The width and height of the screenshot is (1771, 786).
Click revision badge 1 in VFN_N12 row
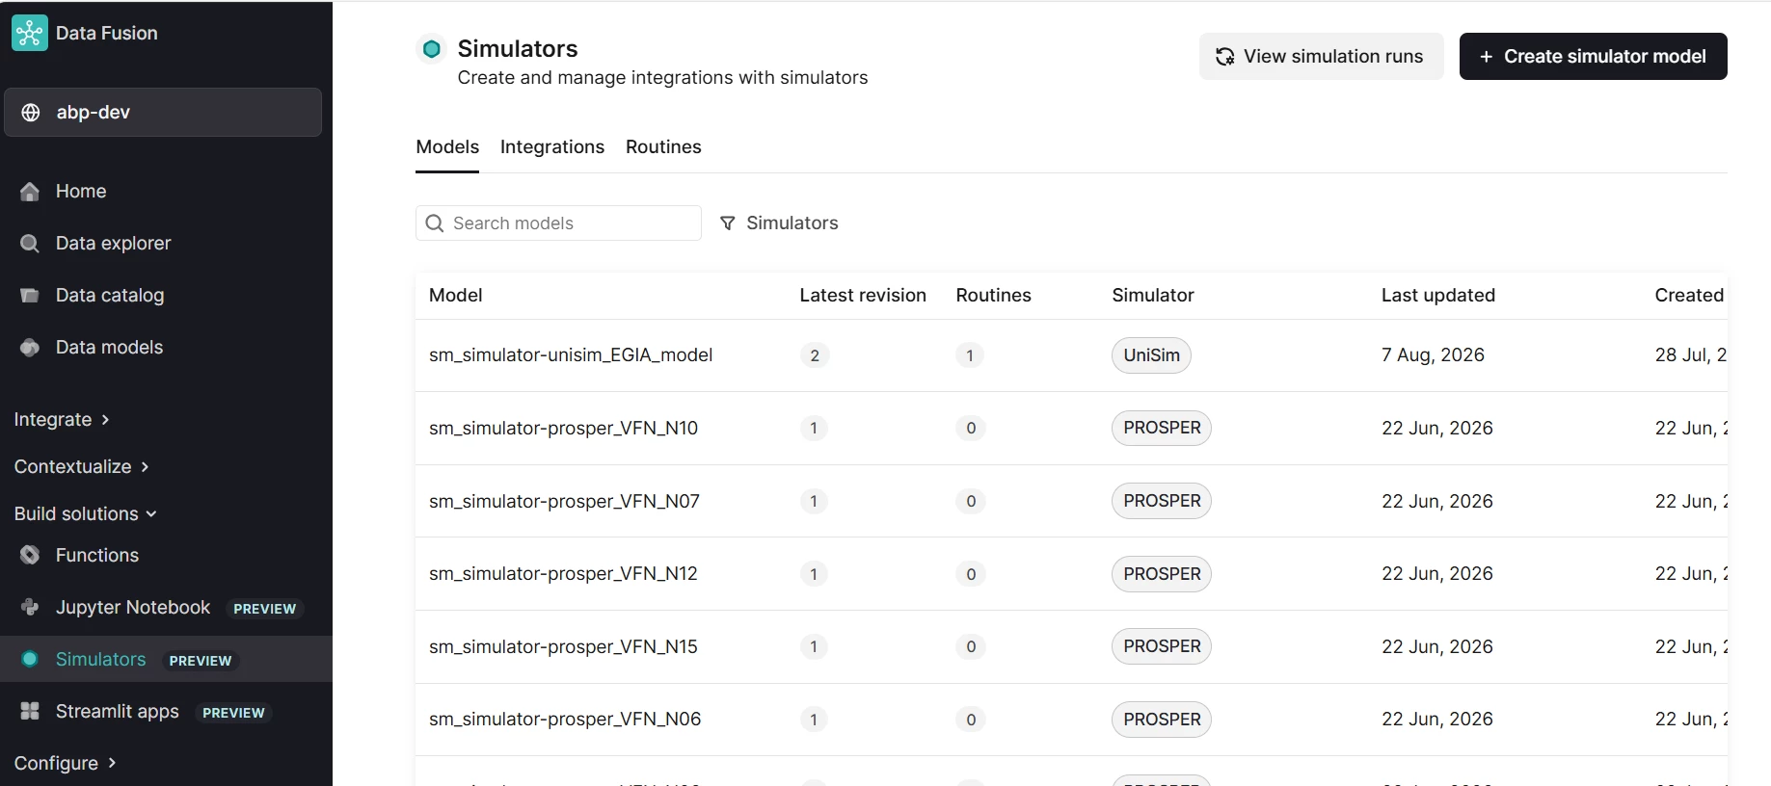pyautogui.click(x=814, y=574)
